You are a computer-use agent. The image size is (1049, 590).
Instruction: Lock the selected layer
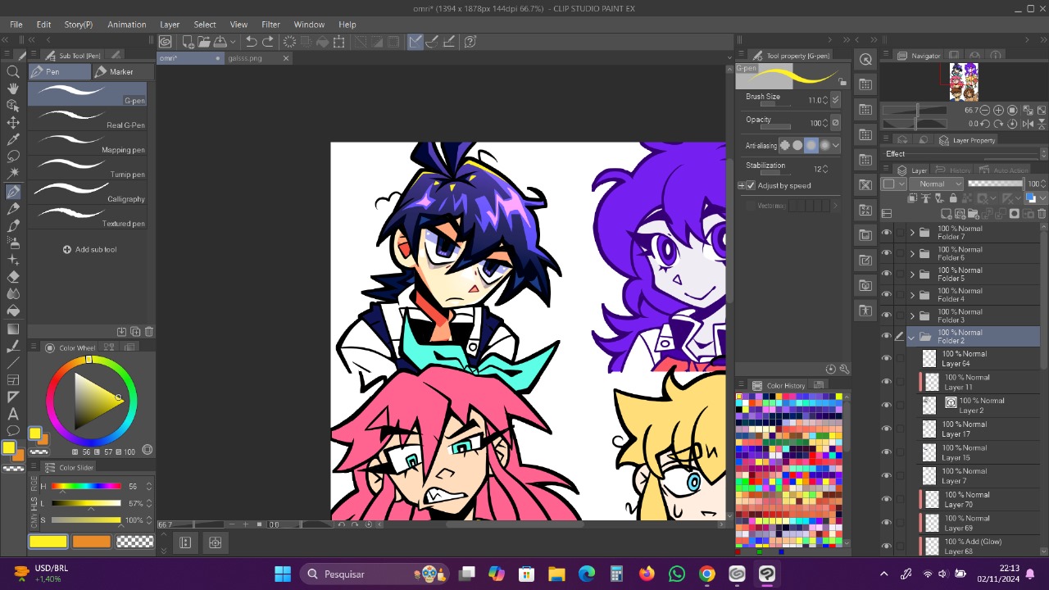(x=953, y=197)
